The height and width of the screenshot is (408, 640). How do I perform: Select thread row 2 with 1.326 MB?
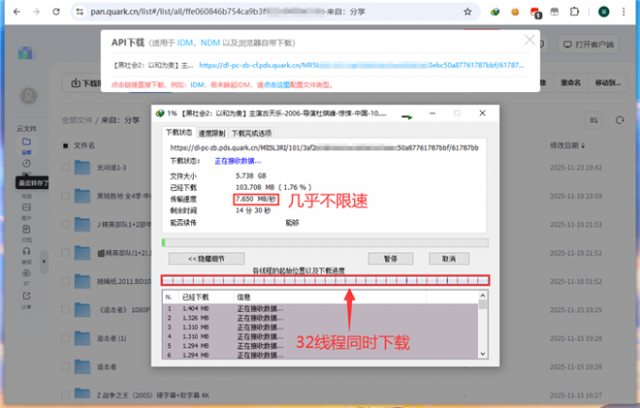pos(320,319)
